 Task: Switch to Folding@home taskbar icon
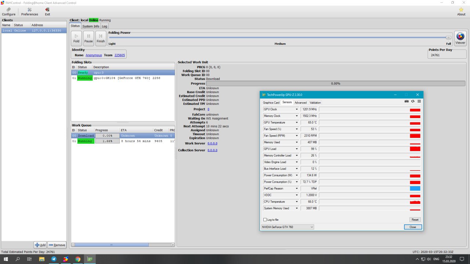pos(66,259)
